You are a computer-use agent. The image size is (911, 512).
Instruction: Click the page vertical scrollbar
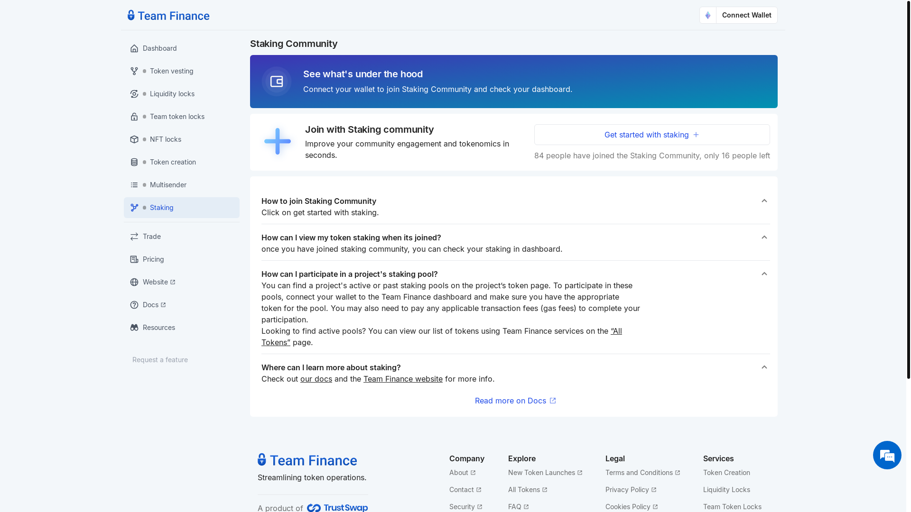(x=909, y=190)
